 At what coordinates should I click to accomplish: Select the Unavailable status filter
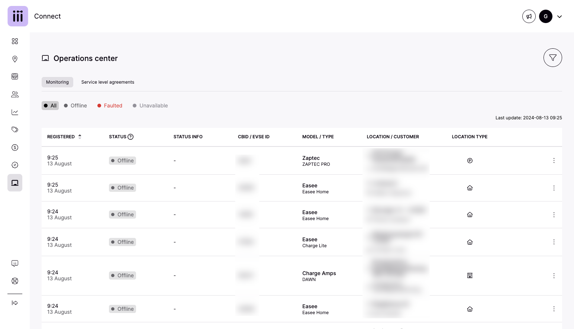pyautogui.click(x=150, y=106)
